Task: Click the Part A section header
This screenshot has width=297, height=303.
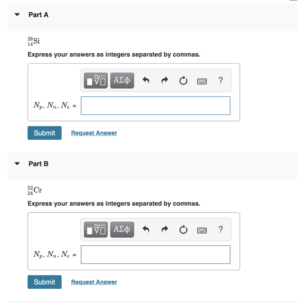Action: pyautogui.click(x=38, y=14)
